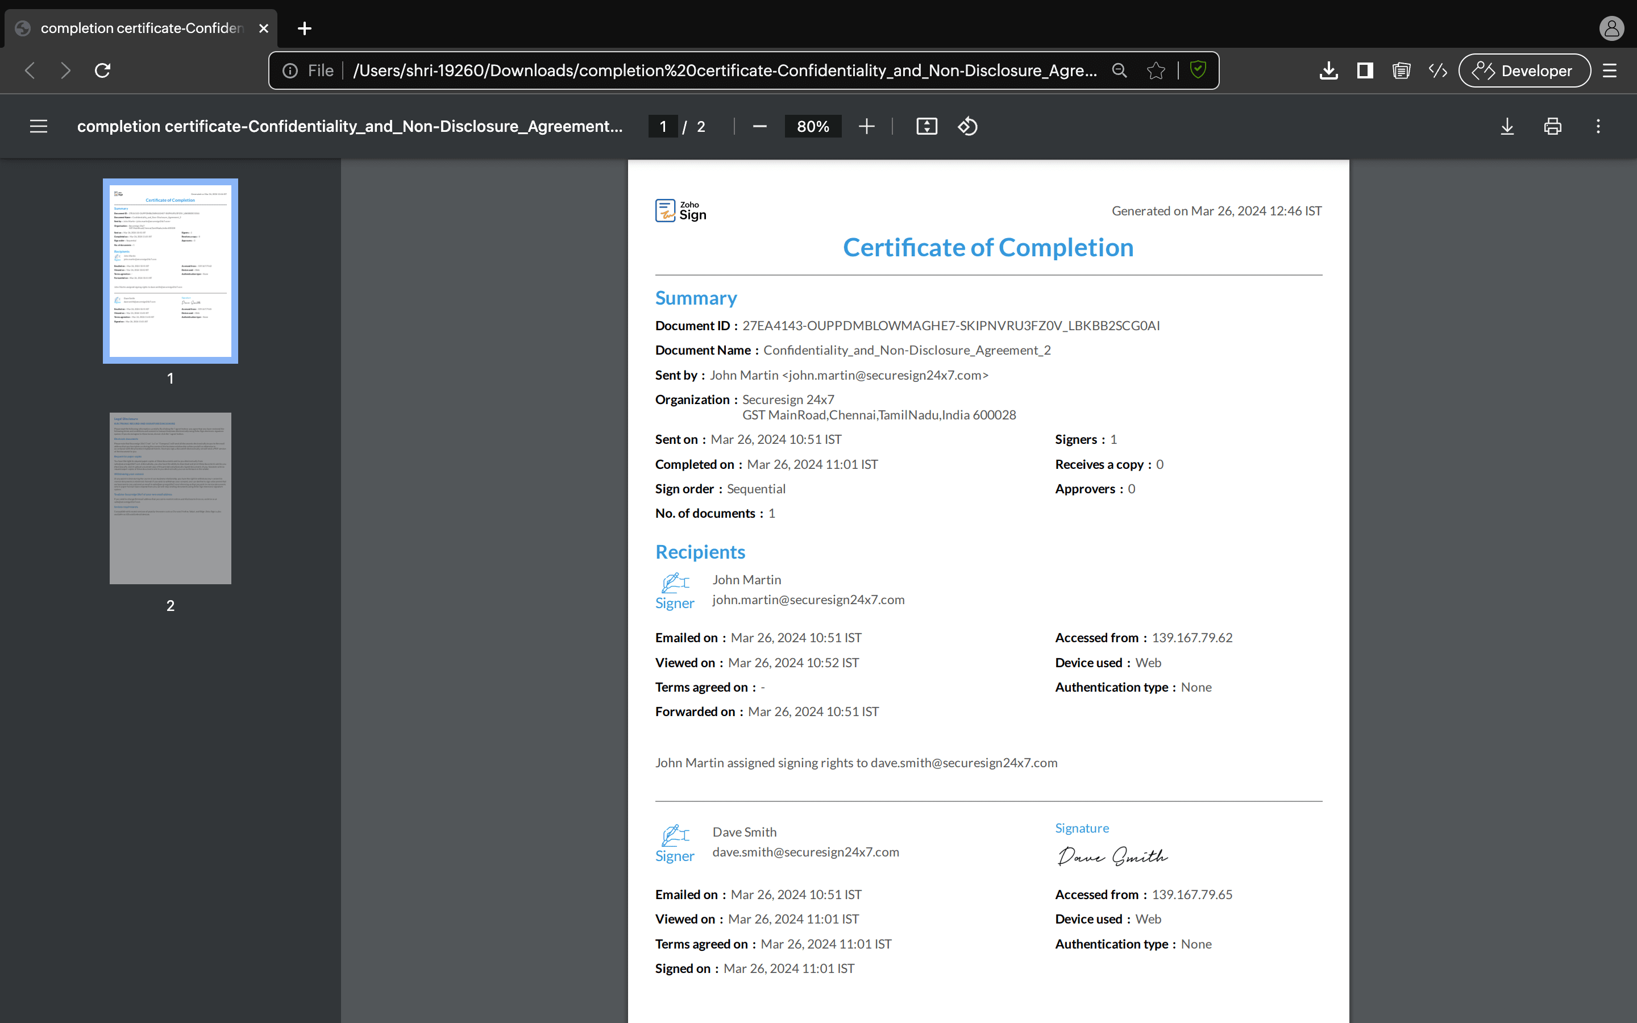1637x1023 pixels.
Task: Open the shield protection icon
Action: click(x=1198, y=70)
